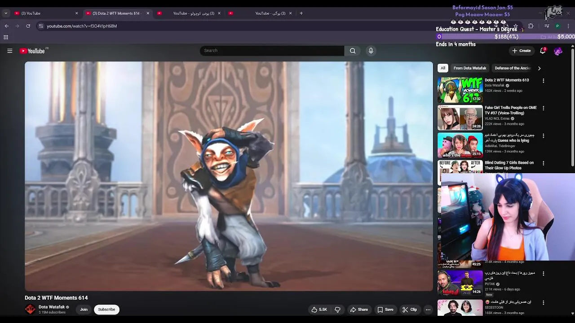
Task: Open the browser extensions puzzle icon
Action: click(x=531, y=26)
